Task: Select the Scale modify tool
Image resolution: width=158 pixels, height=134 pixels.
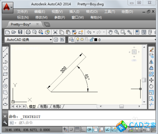Action: (151, 93)
